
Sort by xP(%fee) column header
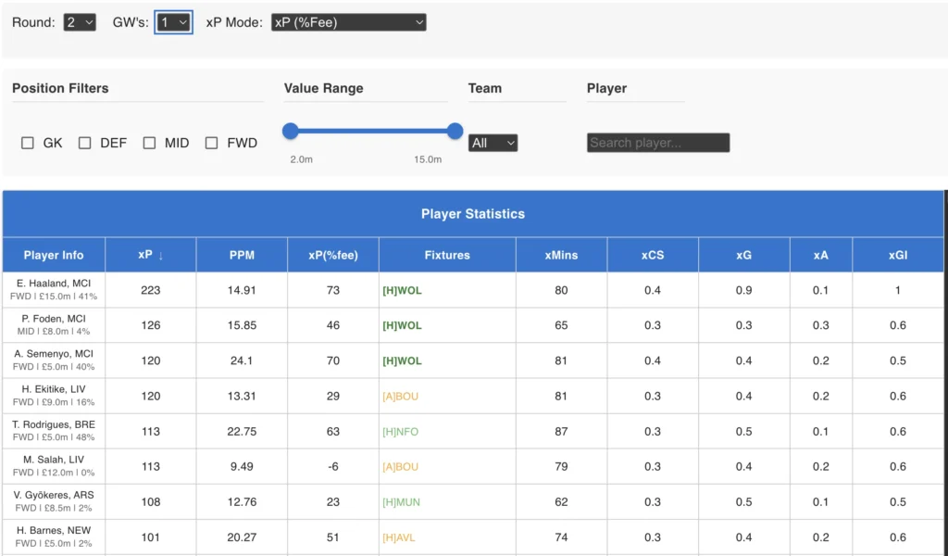[333, 255]
